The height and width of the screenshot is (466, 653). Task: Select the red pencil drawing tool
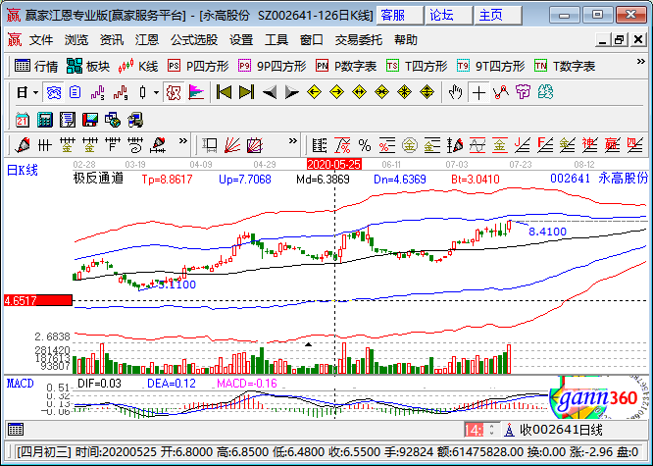pos(23,145)
